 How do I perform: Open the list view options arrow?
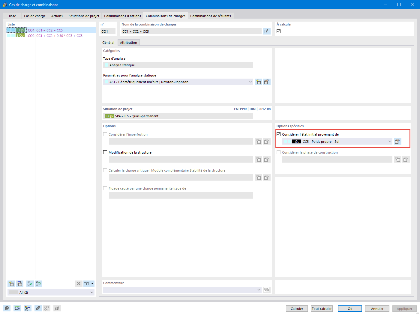92,283
